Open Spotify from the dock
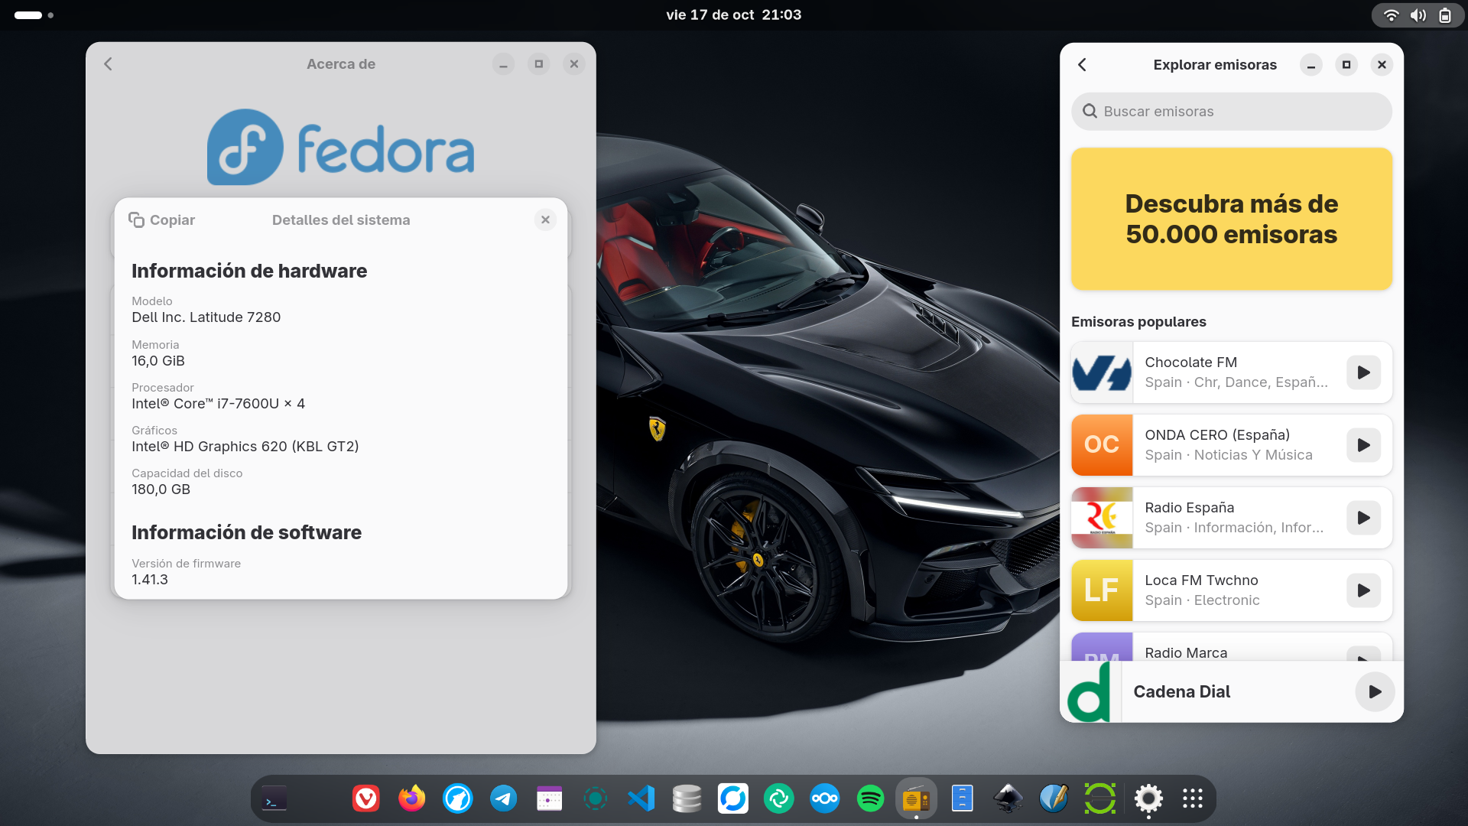 point(870,799)
